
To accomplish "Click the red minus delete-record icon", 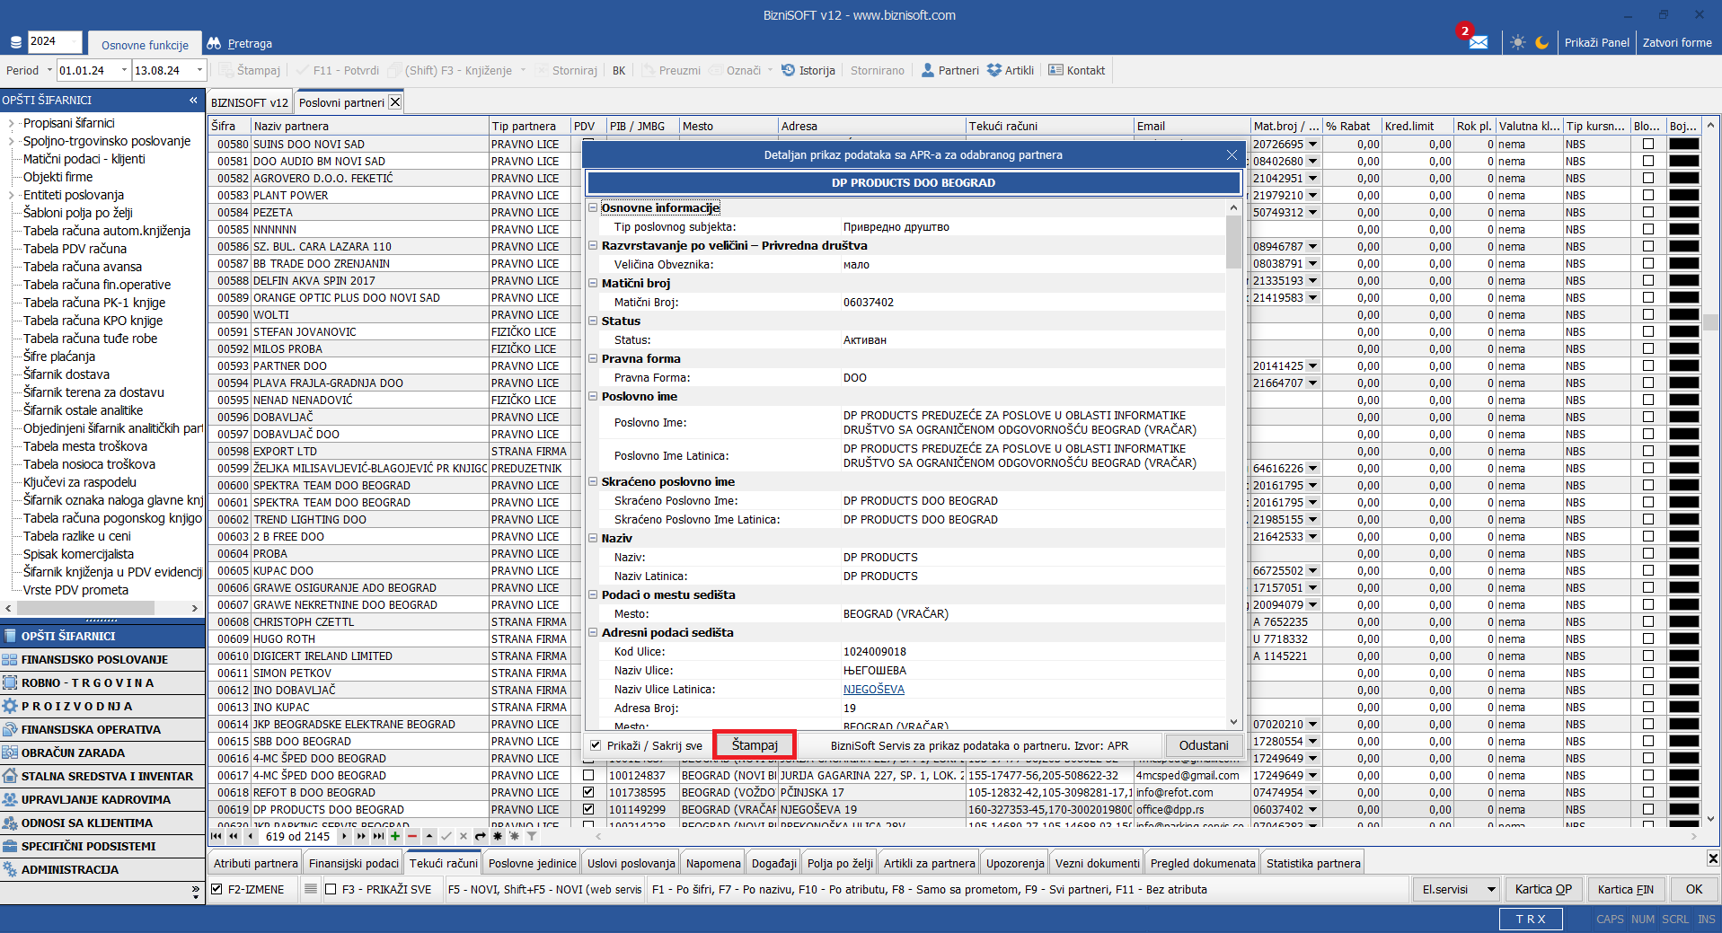I will click(x=412, y=836).
